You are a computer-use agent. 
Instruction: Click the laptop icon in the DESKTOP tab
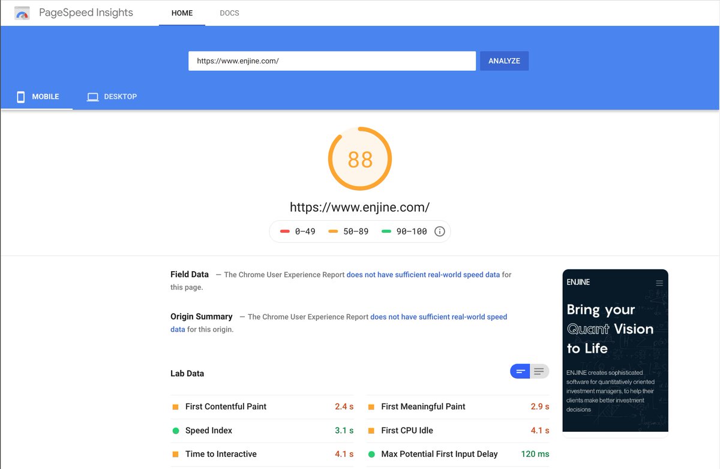[x=92, y=97]
